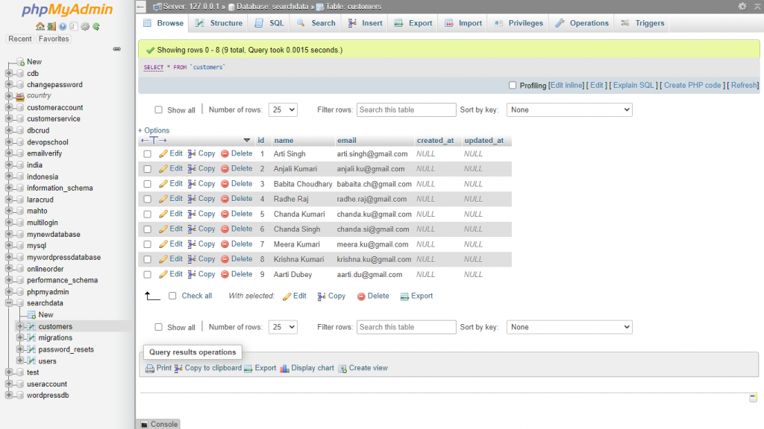Open the Operations tab

click(581, 23)
